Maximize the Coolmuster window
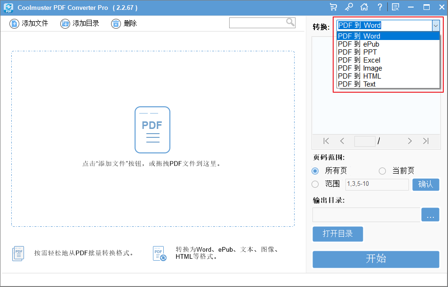 point(426,7)
